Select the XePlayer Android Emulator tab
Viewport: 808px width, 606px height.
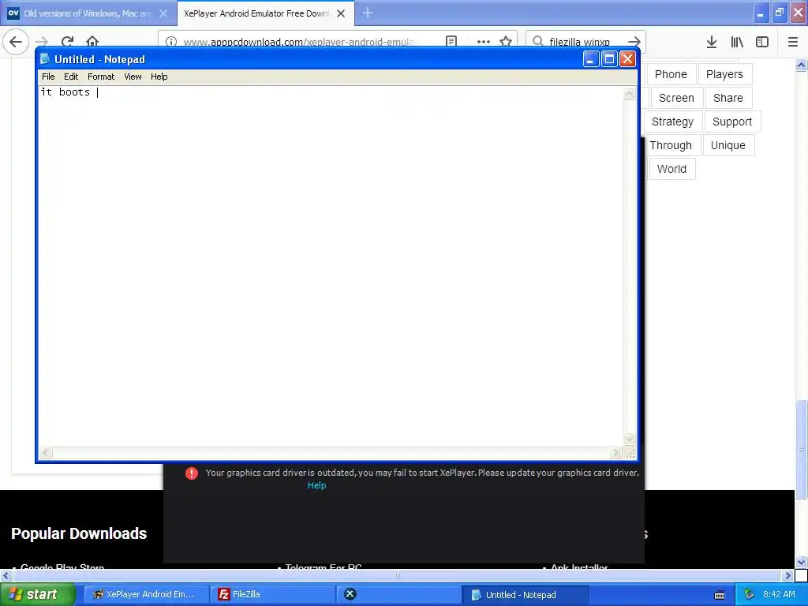(266, 13)
